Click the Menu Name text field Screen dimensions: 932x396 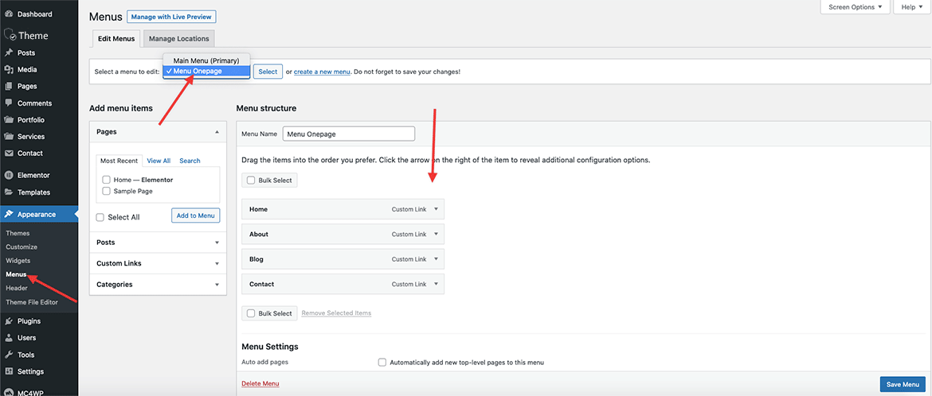(x=348, y=134)
